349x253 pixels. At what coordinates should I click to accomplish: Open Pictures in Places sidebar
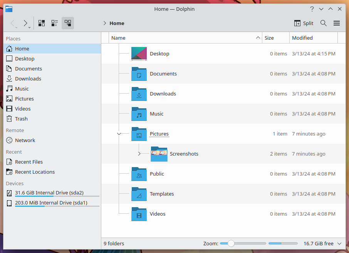coord(52,99)
